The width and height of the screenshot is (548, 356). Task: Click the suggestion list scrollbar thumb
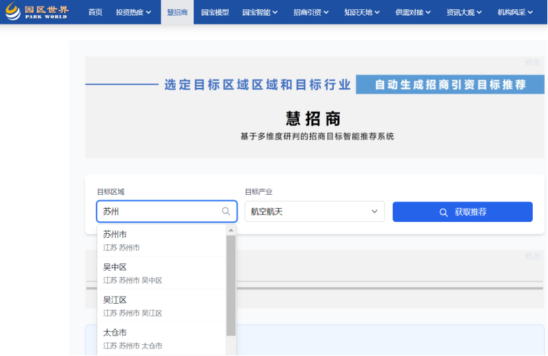(231, 284)
